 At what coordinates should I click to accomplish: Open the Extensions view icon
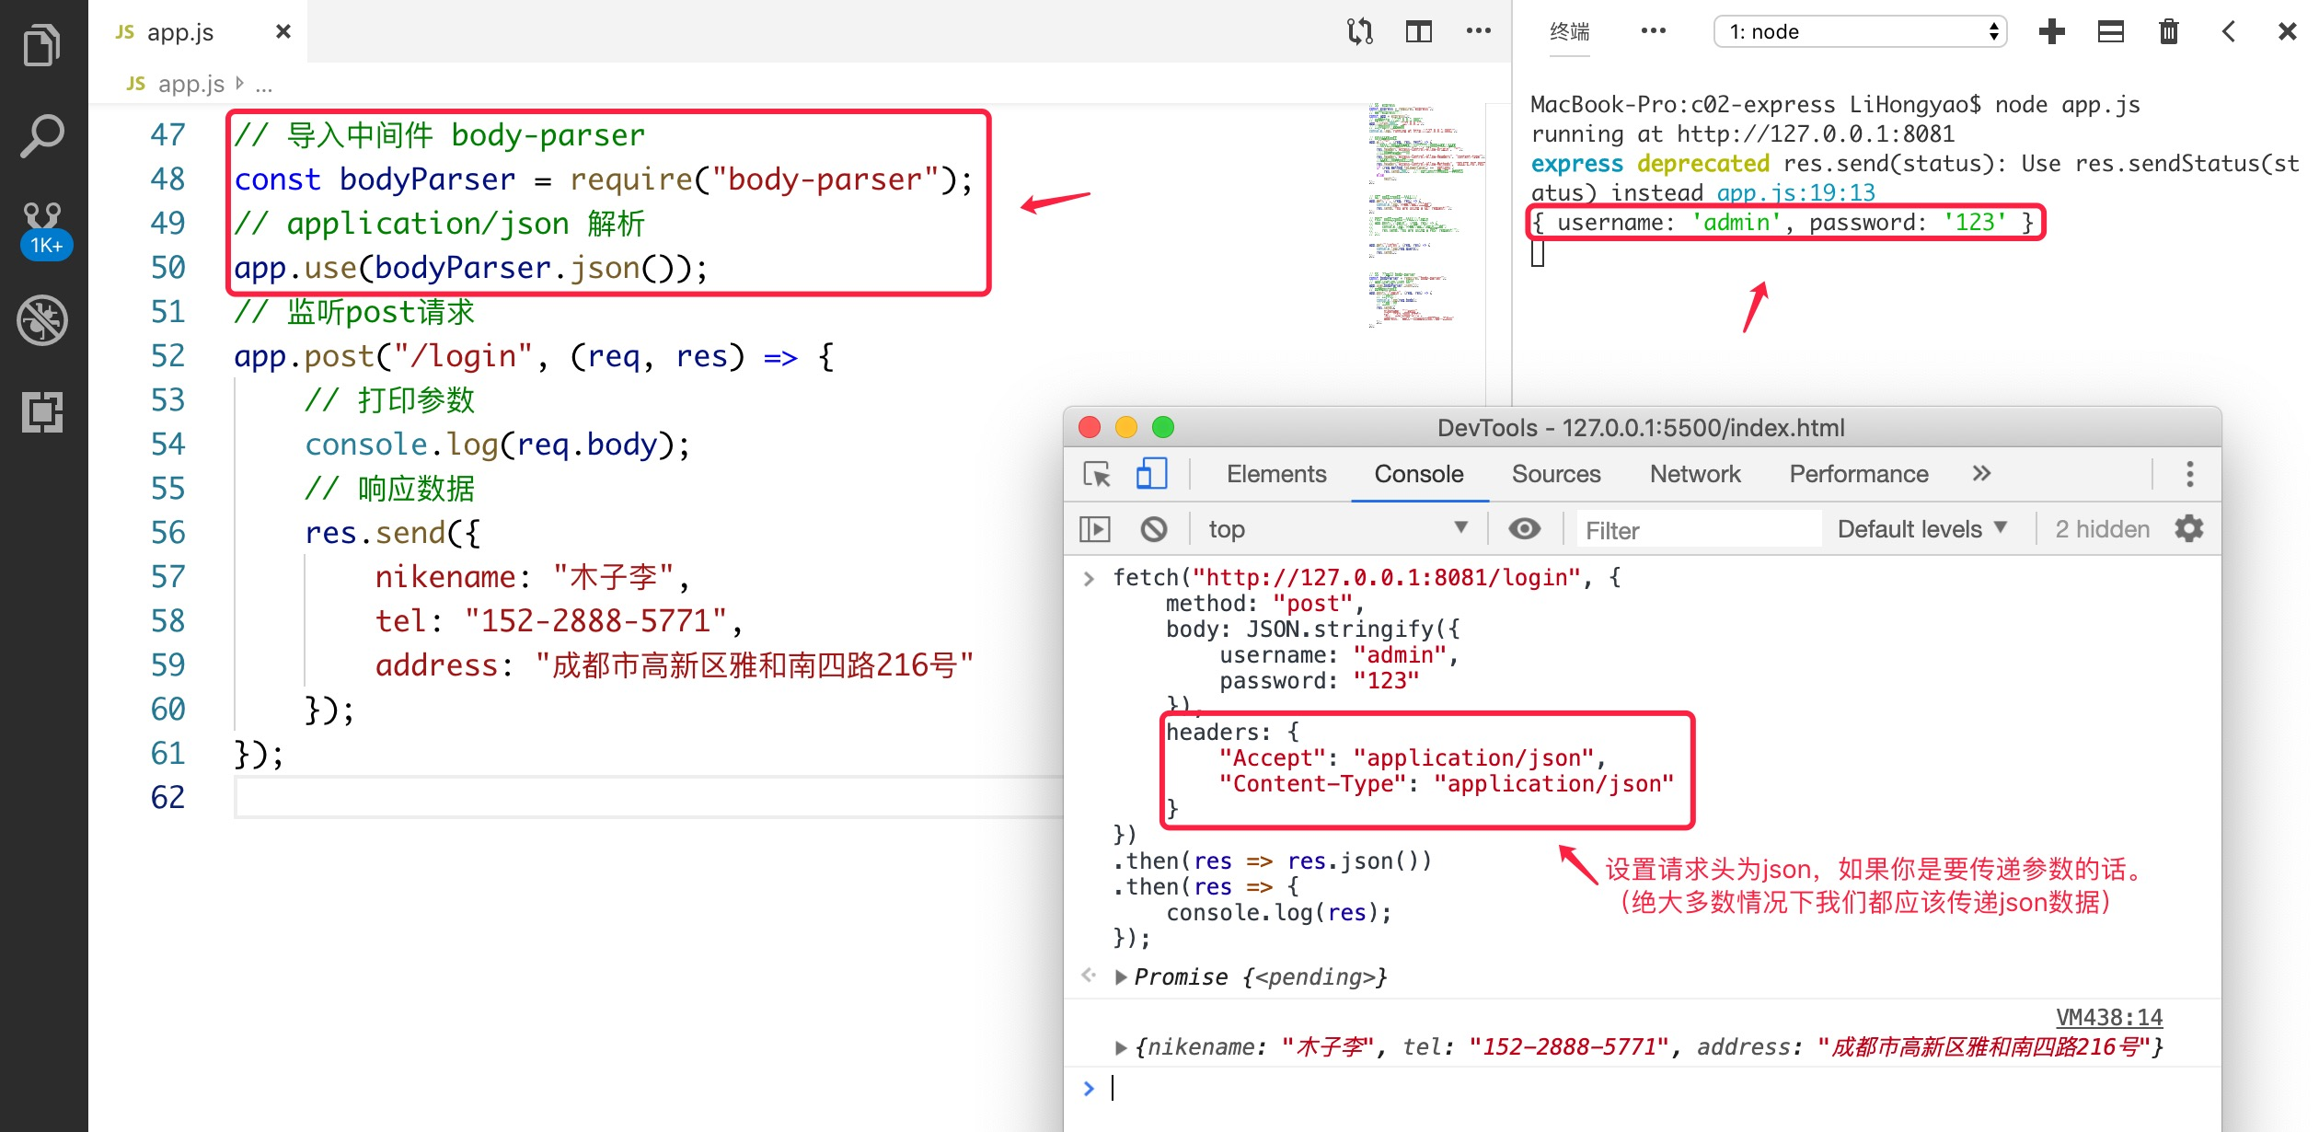[x=42, y=411]
